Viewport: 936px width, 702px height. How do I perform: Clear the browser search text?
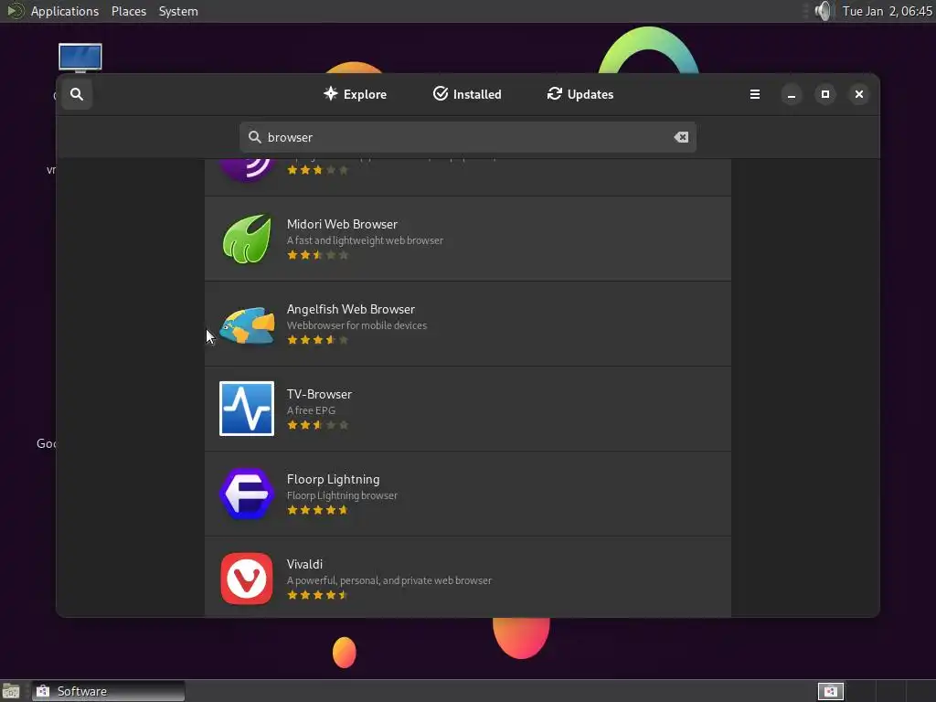point(681,137)
